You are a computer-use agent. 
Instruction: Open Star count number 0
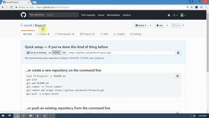click(x=167, y=26)
